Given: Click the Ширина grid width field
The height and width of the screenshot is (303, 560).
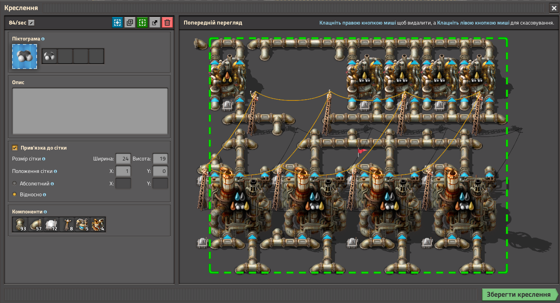Looking at the screenshot, I should [x=123, y=159].
